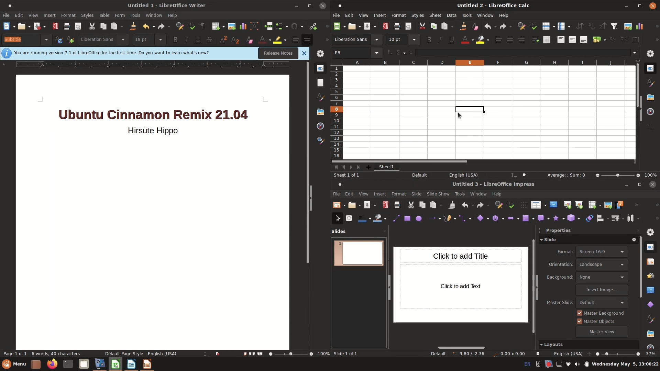Click the Writer zoom slider at bottom
Image resolution: width=660 pixels, height=371 pixels.
pos(291,354)
